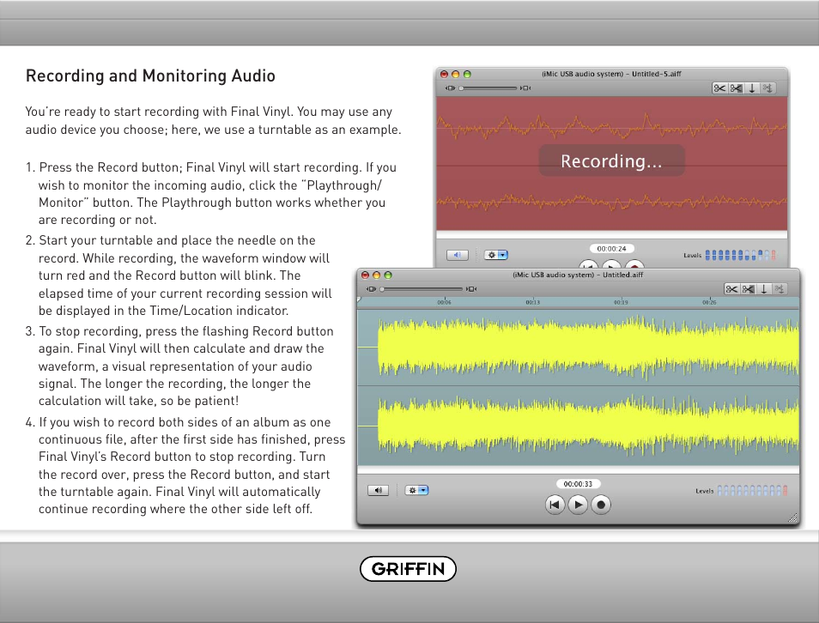This screenshot has height=623, width=819.
Task: Click the Levels meter in the Untitled.aiff window
Action: pos(752,490)
